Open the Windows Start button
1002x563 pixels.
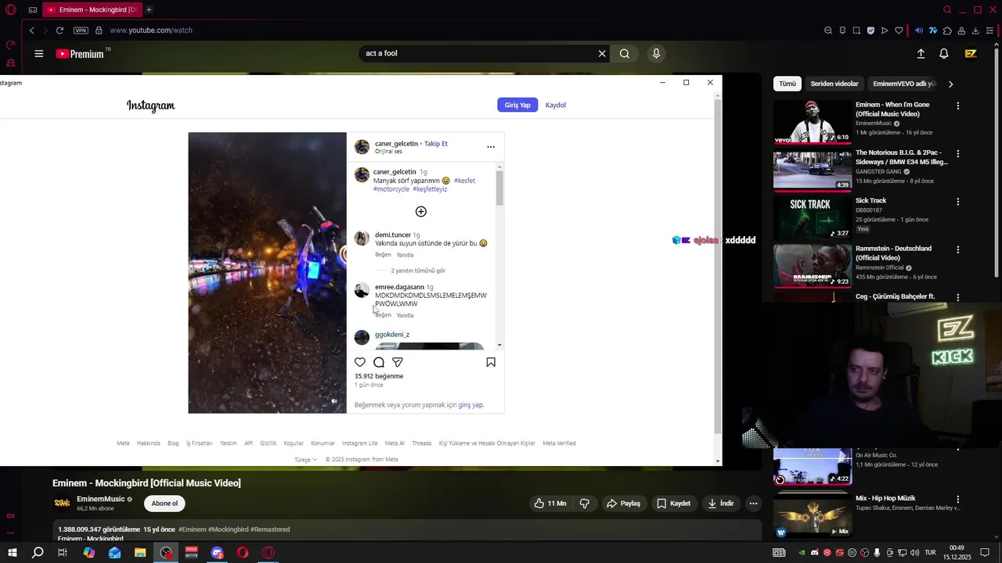pyautogui.click(x=12, y=553)
